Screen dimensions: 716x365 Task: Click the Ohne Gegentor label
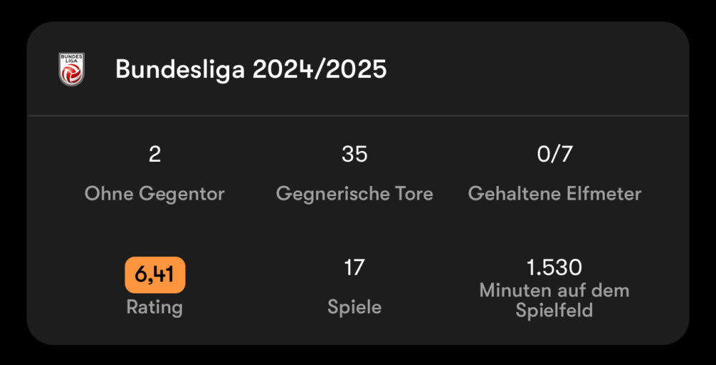point(155,193)
